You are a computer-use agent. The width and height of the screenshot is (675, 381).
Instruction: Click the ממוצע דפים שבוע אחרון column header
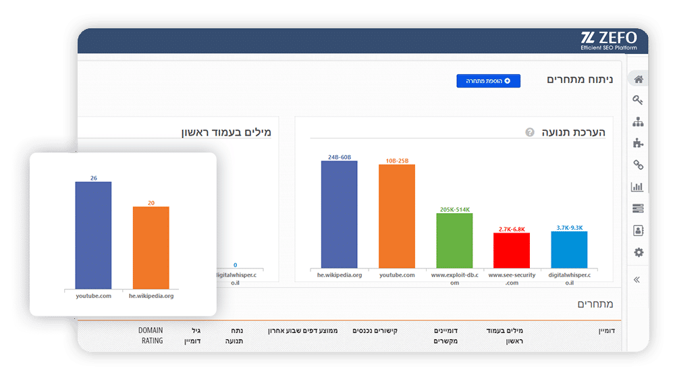click(302, 330)
